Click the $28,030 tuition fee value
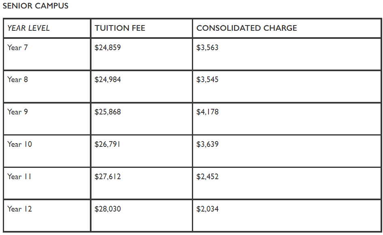This screenshot has width=383, height=235. 108,209
